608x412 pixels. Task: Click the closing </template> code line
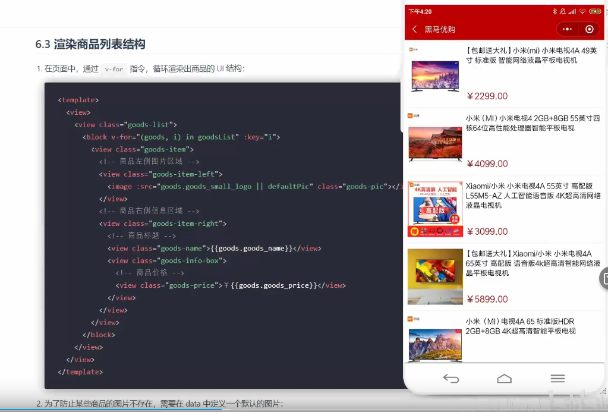[80, 372]
